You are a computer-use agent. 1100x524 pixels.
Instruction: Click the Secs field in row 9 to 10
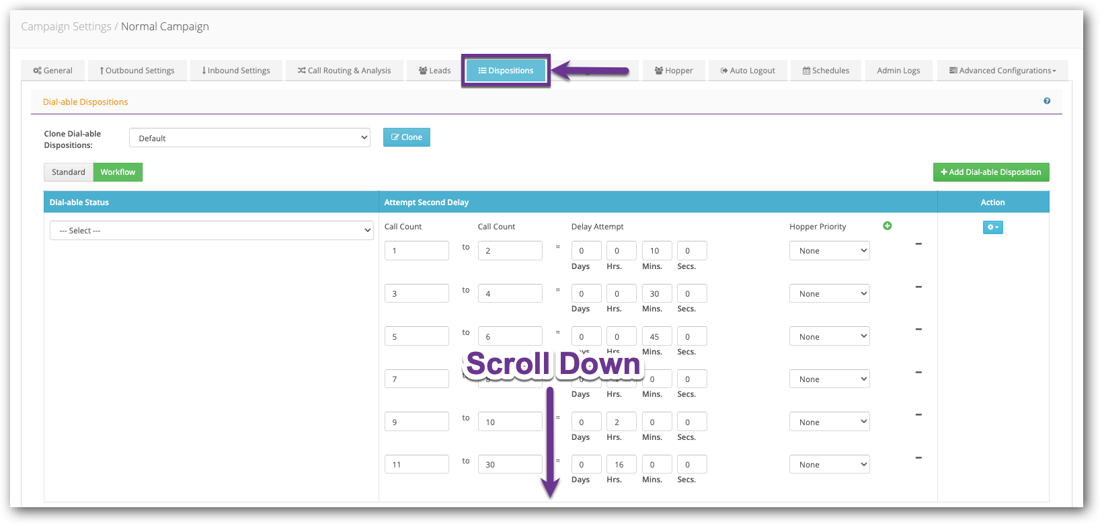point(692,422)
